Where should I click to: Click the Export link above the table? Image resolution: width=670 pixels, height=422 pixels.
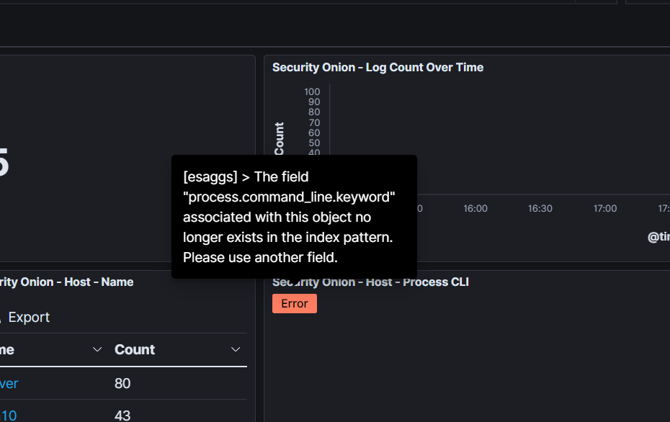click(29, 317)
